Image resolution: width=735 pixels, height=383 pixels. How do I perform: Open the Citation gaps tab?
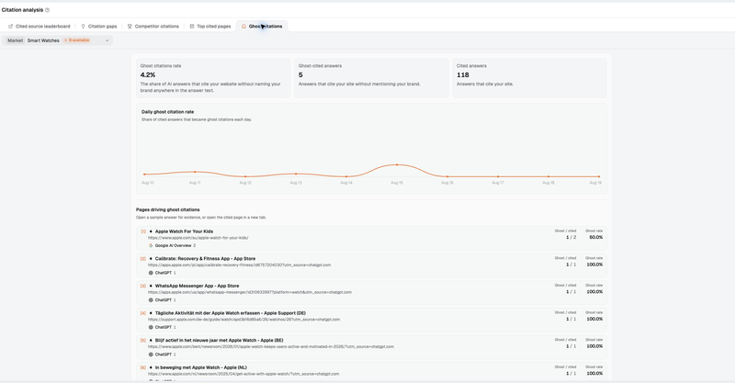(x=99, y=27)
